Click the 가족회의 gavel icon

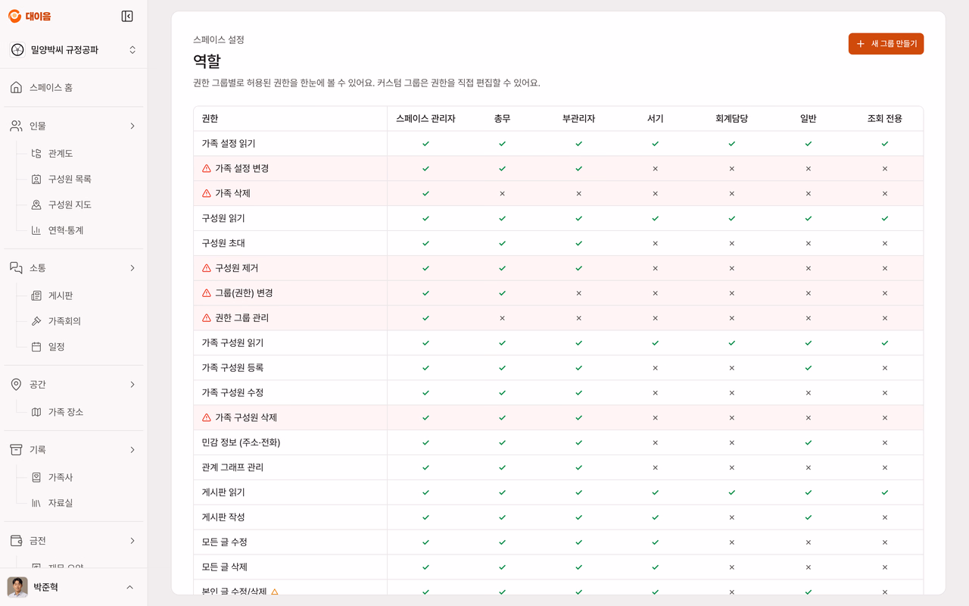36,321
